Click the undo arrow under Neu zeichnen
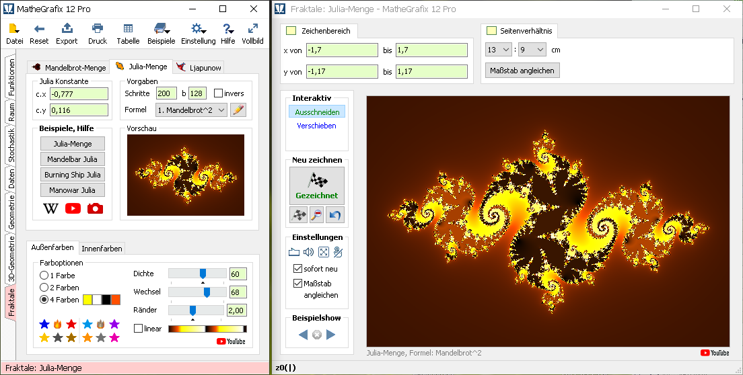Viewport: 743px width, 375px height. coord(335,215)
